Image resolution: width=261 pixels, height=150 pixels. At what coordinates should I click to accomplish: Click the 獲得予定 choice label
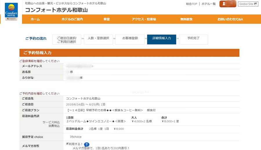coord(32,137)
